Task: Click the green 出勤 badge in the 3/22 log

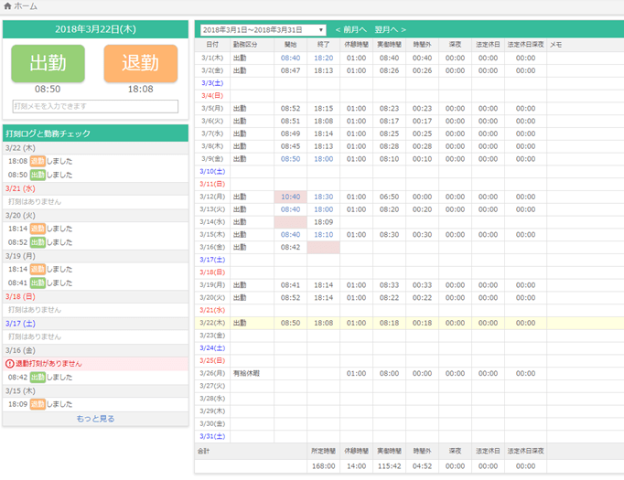Action: click(38, 175)
